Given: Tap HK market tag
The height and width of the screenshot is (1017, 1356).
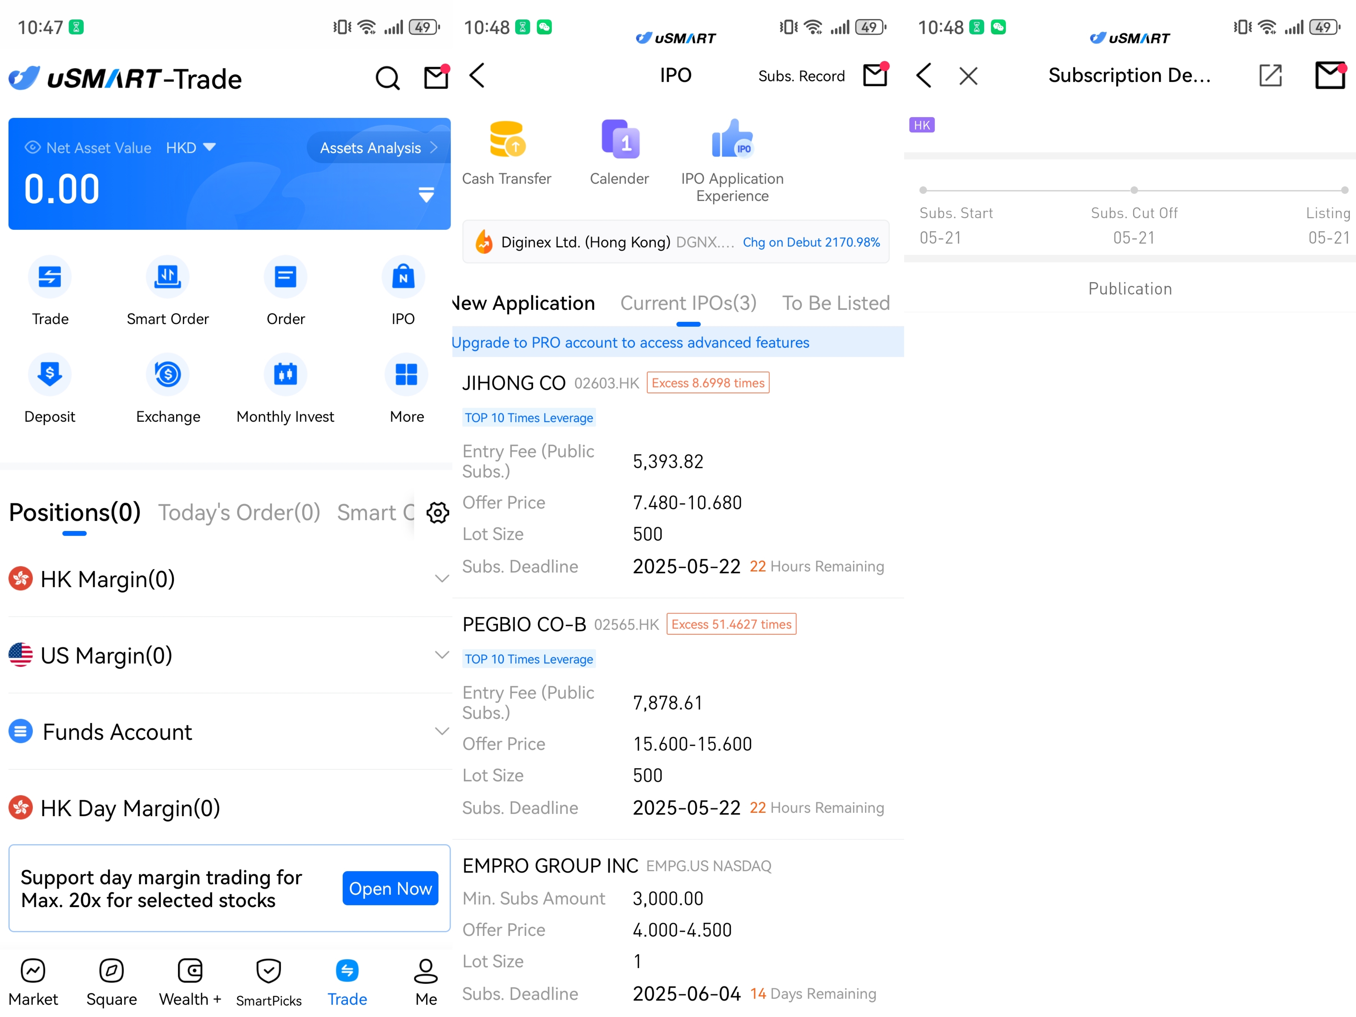Looking at the screenshot, I should click(x=921, y=125).
